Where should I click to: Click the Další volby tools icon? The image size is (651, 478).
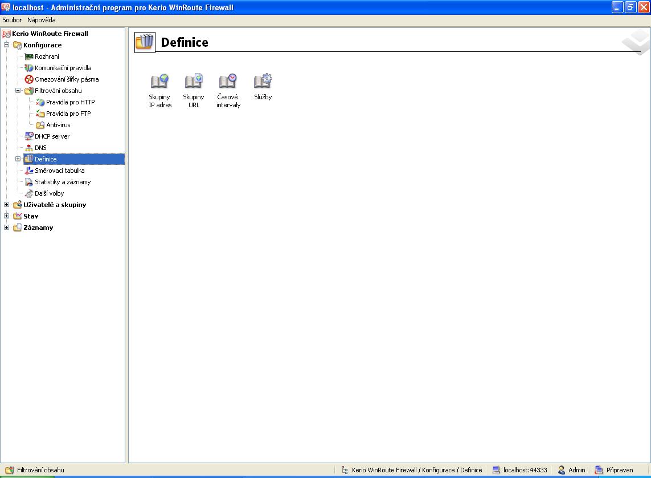28,193
